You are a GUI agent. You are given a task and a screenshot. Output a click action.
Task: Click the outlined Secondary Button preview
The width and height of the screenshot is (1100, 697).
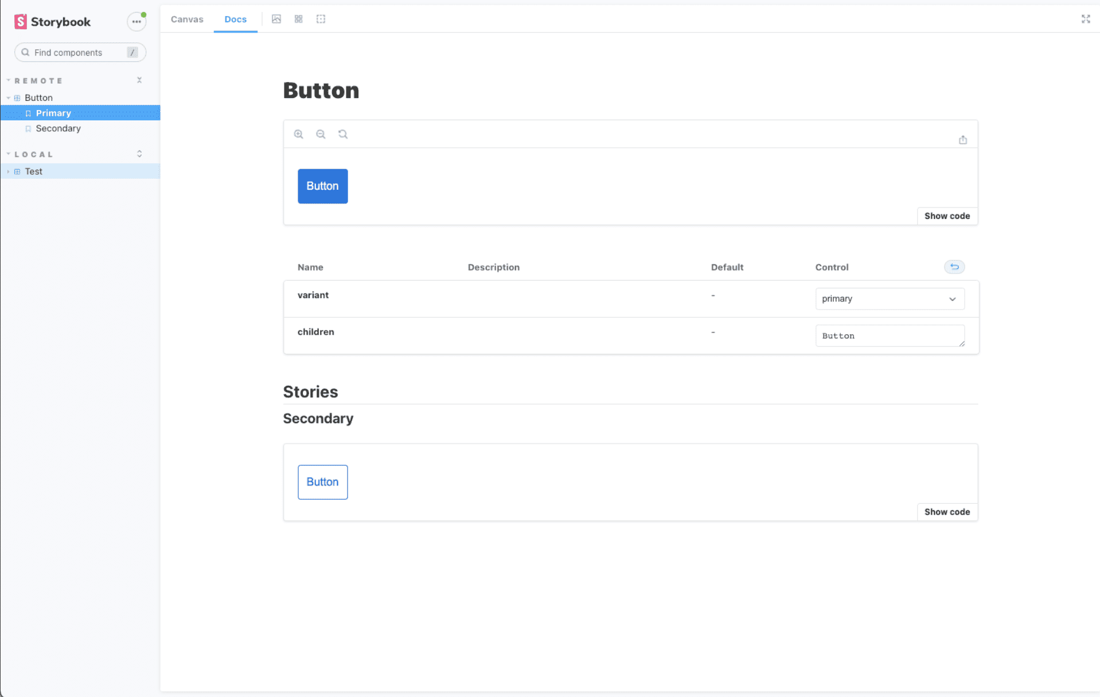(x=322, y=482)
